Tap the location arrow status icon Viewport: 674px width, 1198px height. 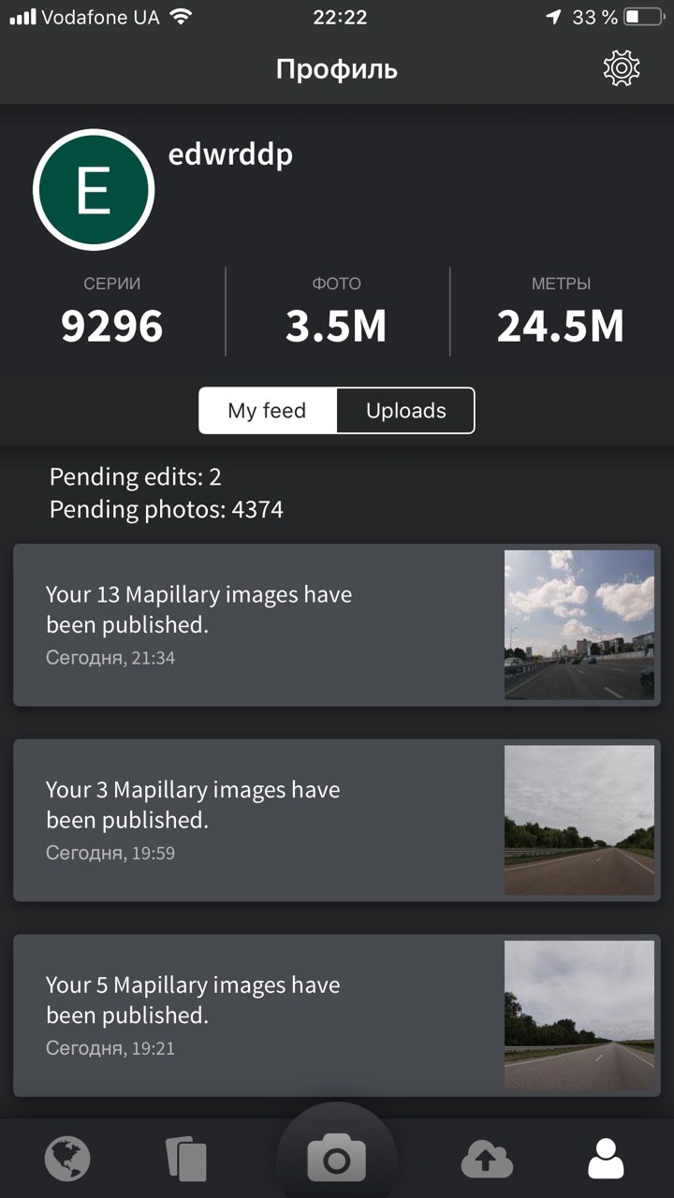(554, 17)
